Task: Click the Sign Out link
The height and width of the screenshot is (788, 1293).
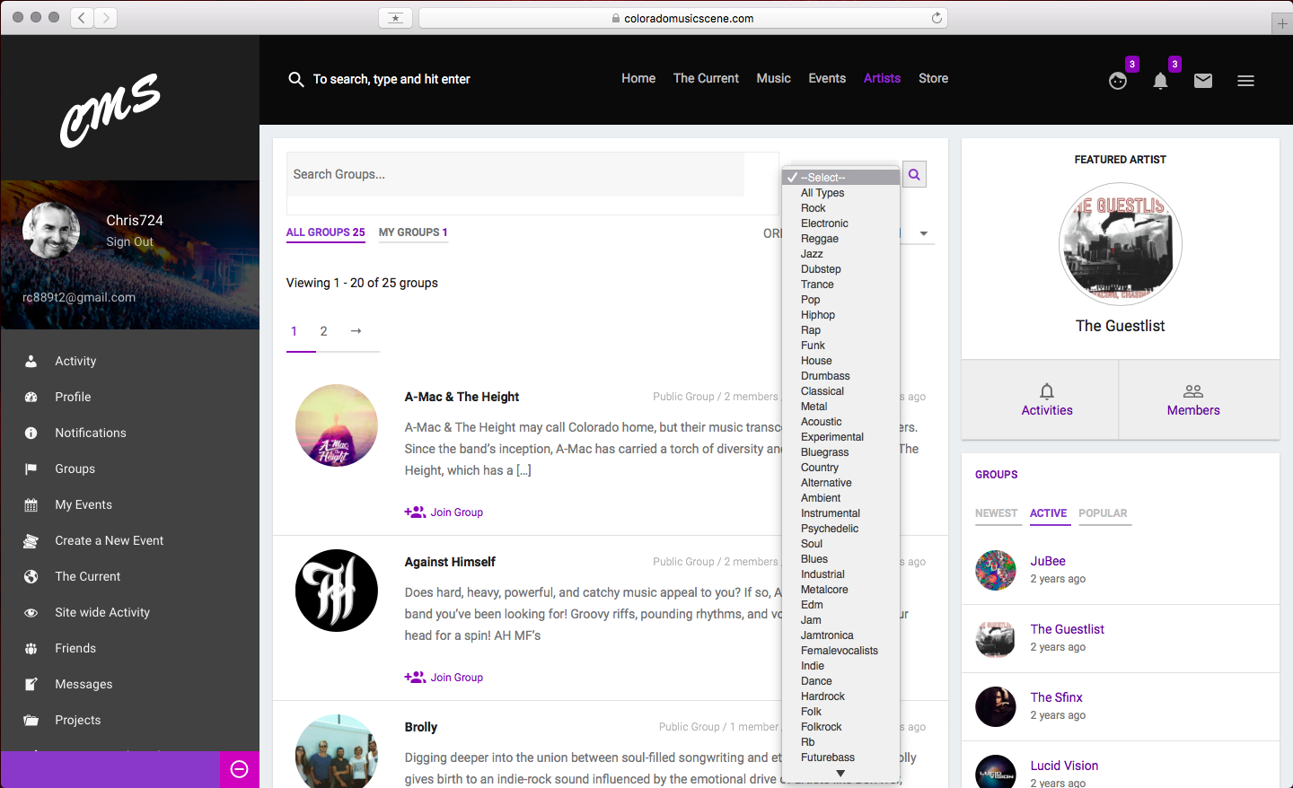Action: [x=129, y=242]
